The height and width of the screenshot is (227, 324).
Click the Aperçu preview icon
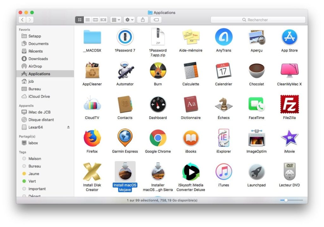pos(256,37)
